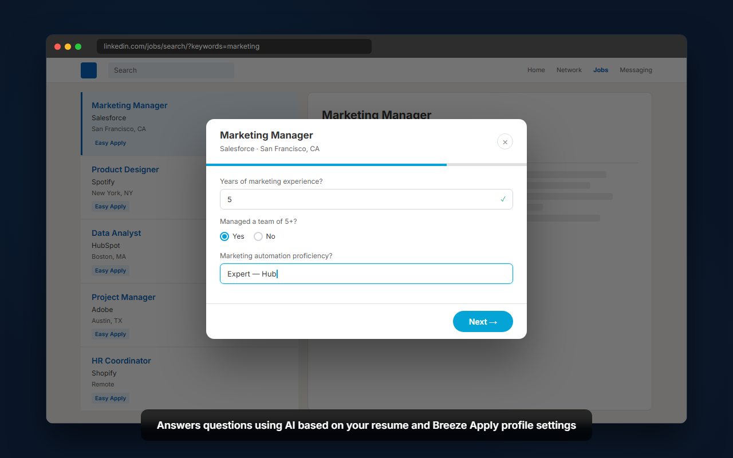Open the Project Manager job at Adobe
733x458 pixels.
click(123, 297)
